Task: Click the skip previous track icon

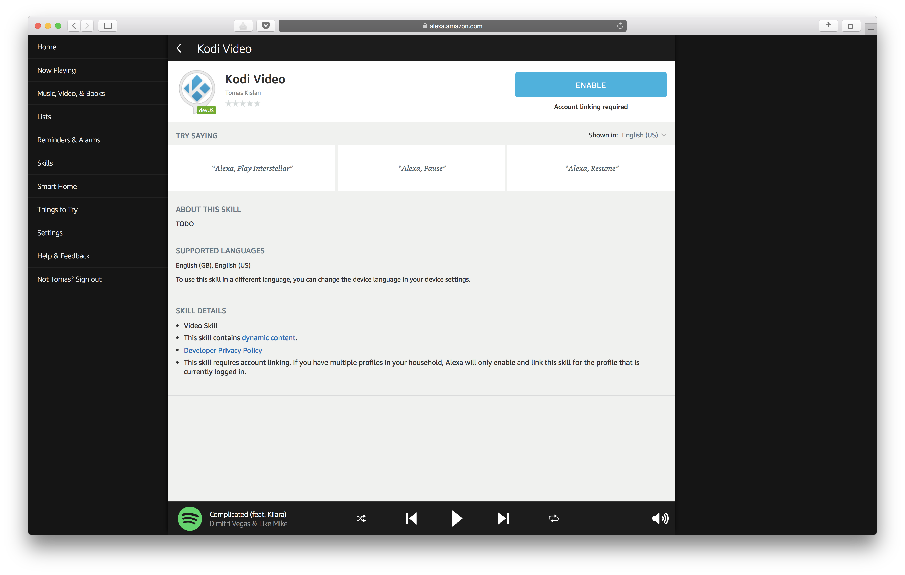Action: 410,518
